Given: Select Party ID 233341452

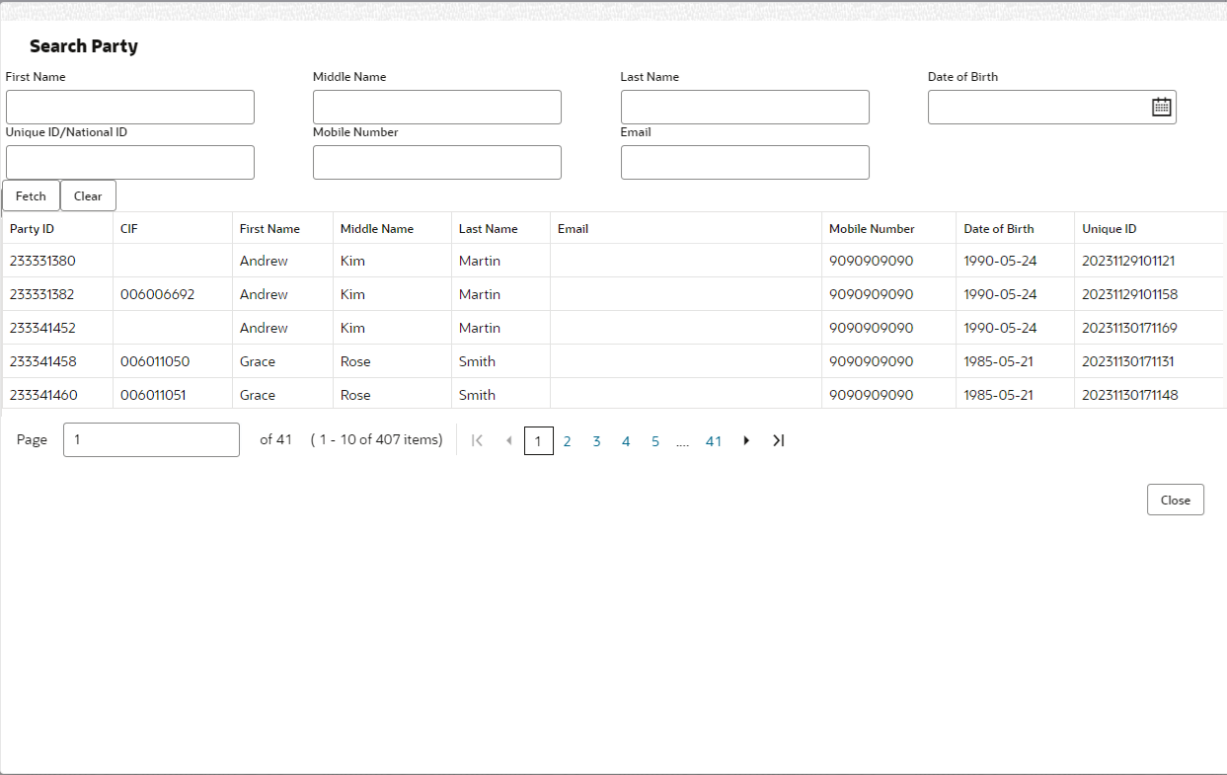Looking at the screenshot, I should [x=42, y=328].
